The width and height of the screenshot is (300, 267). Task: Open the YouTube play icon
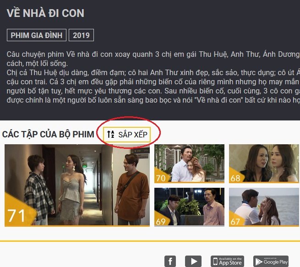(x=193, y=261)
